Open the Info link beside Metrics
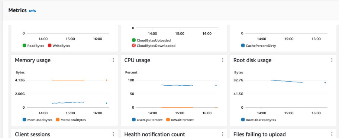 pos(32,11)
